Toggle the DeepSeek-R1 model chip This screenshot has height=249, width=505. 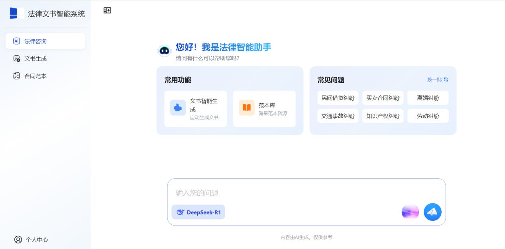[198, 212]
